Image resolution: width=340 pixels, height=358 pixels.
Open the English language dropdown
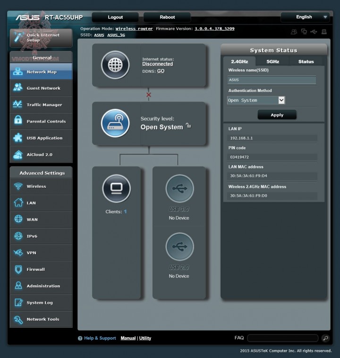tap(305, 17)
